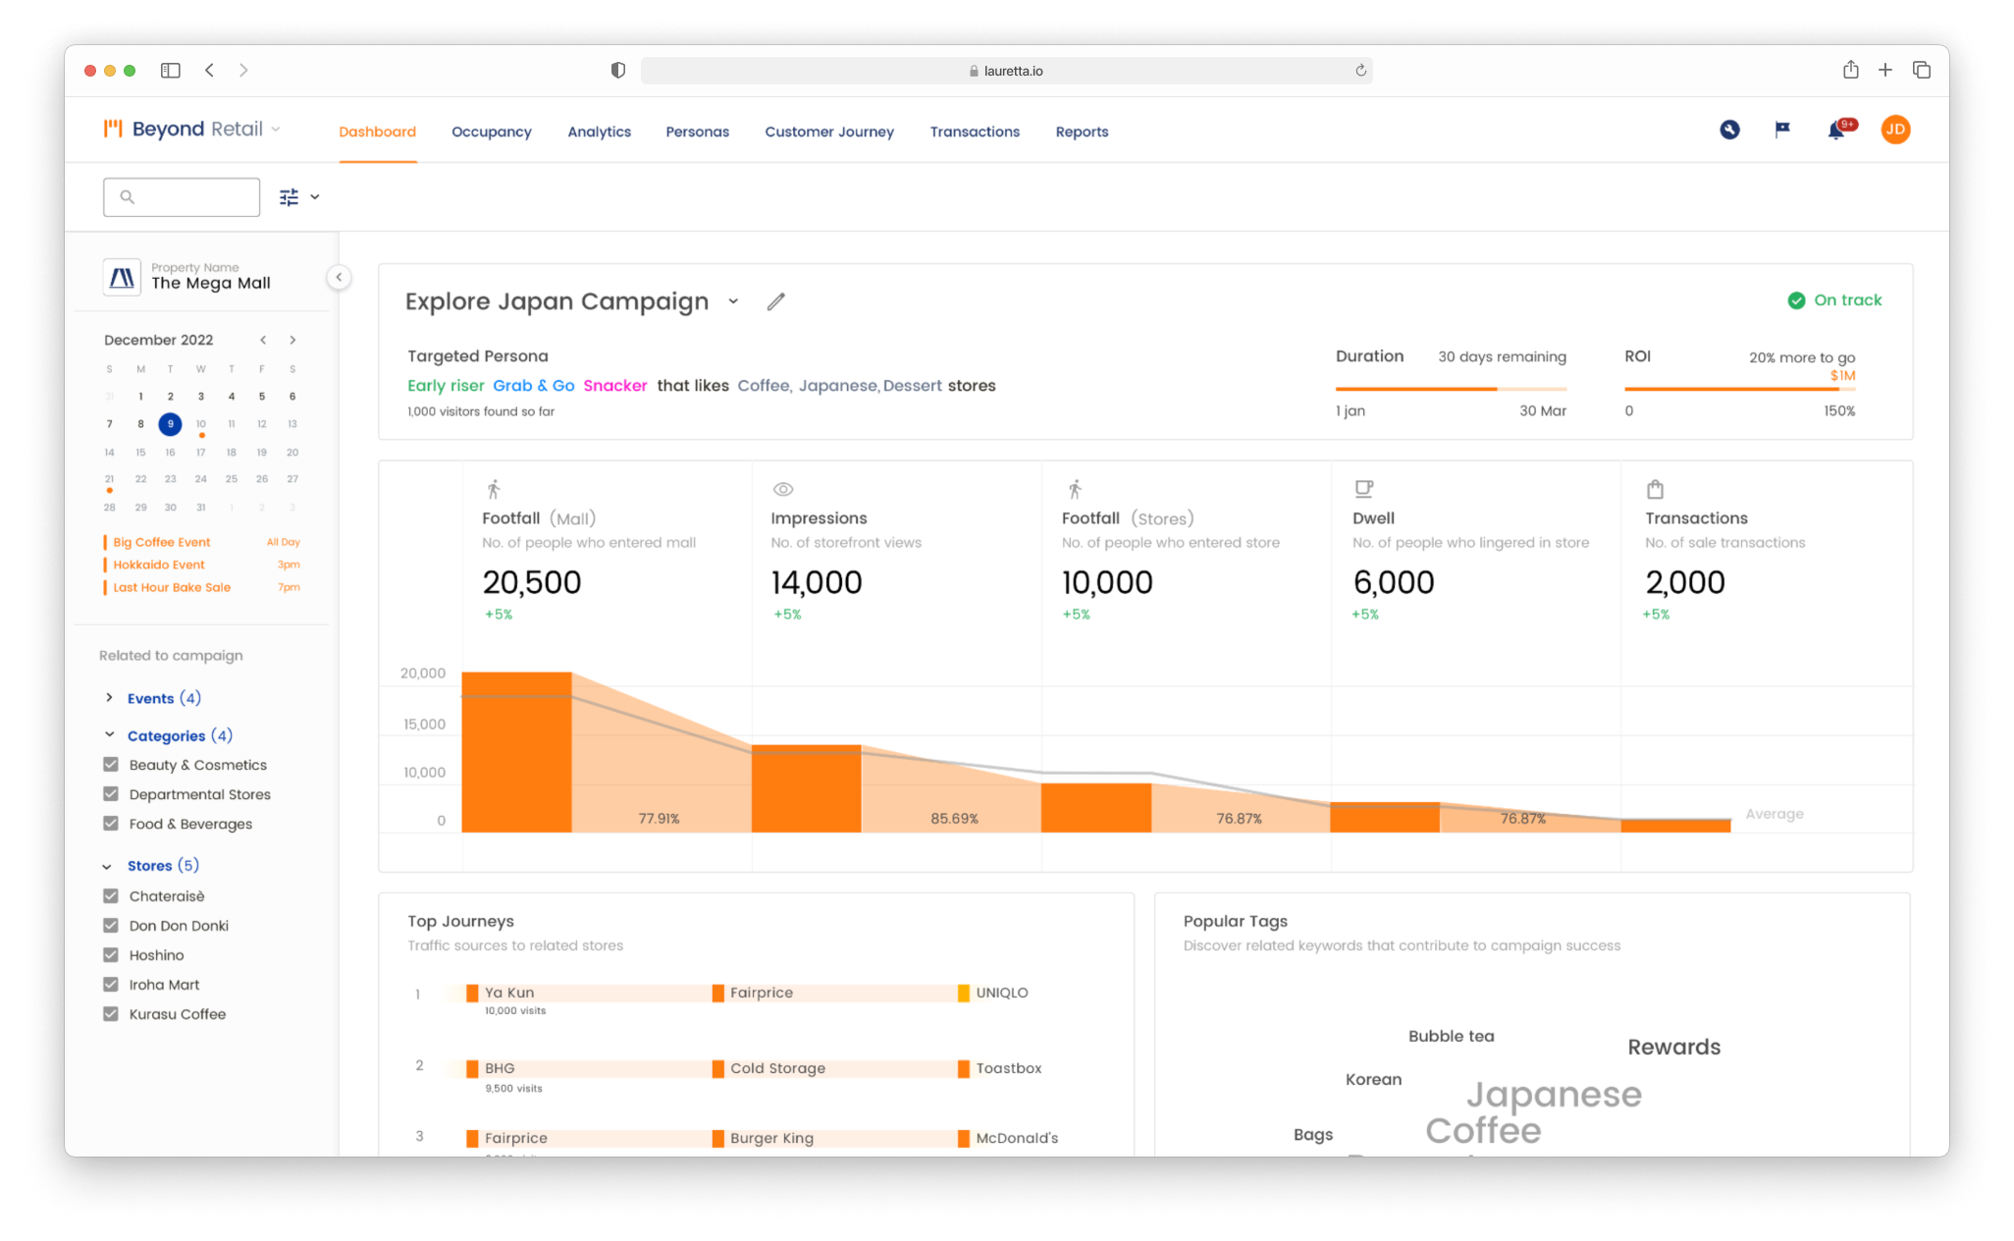
Task: Uncheck Kurasu Coffee store
Action: tap(111, 1014)
